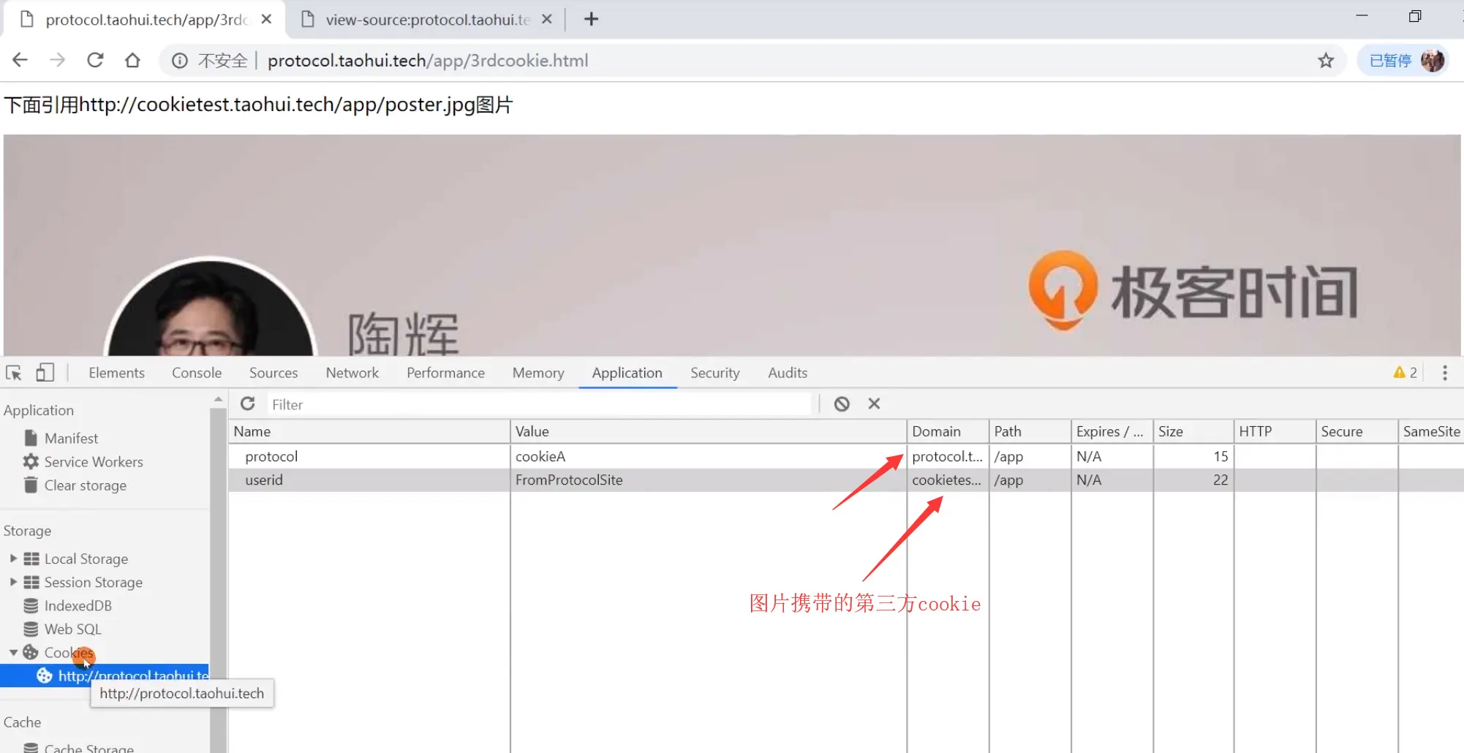1464x753 pixels.
Task: Open Clear storage in the sidebar
Action: 85,485
